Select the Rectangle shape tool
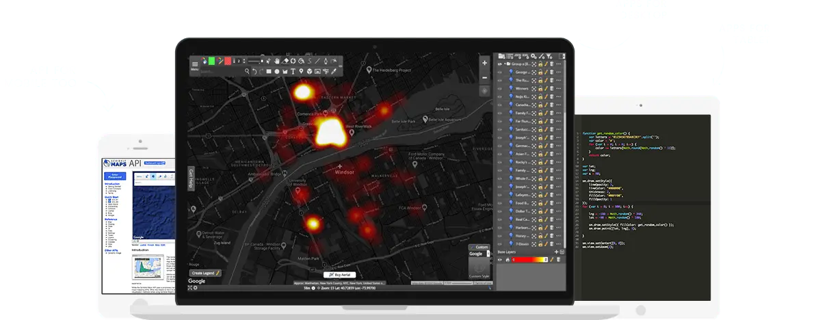 [x=269, y=71]
